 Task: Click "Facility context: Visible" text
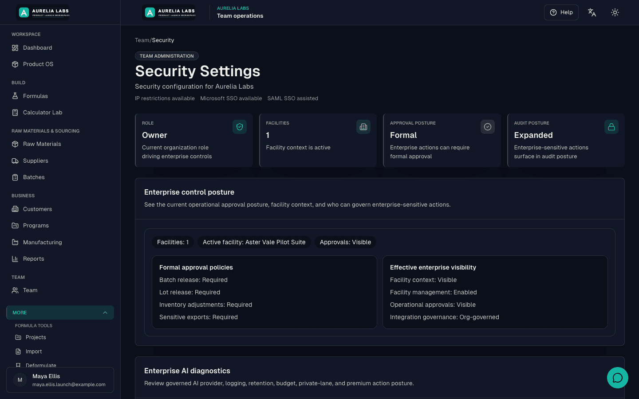coord(423,280)
